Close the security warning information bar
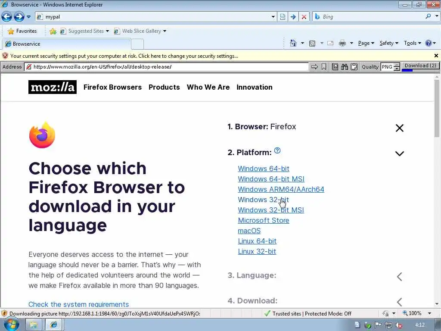This screenshot has height=331, width=441. coord(436,56)
